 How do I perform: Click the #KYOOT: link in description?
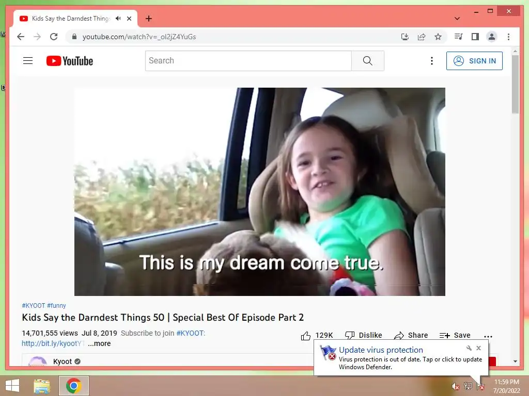point(191,333)
